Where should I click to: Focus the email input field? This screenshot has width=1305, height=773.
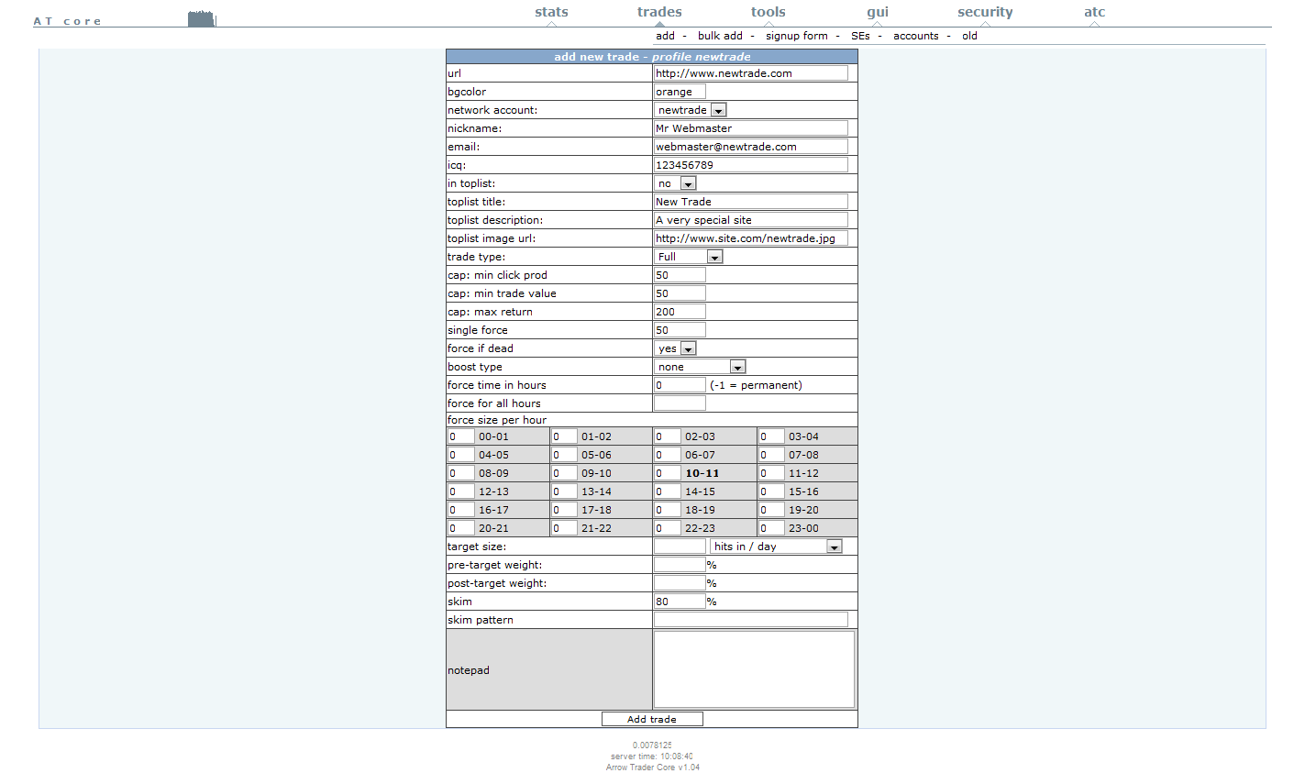pos(750,147)
